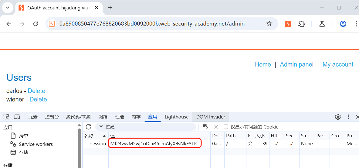Select Service workers in the sidebar

[x=36, y=144]
